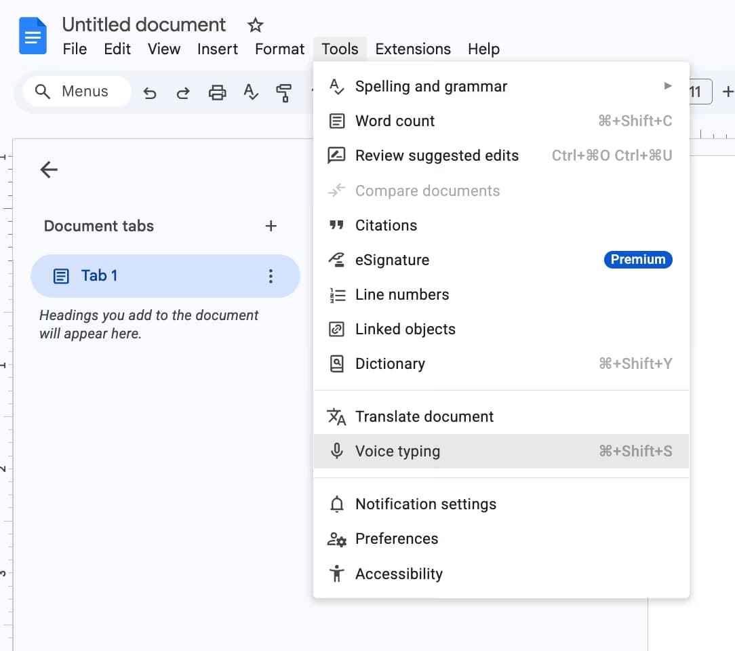
Task: Rename by clicking Untitled document title
Action: pos(144,25)
